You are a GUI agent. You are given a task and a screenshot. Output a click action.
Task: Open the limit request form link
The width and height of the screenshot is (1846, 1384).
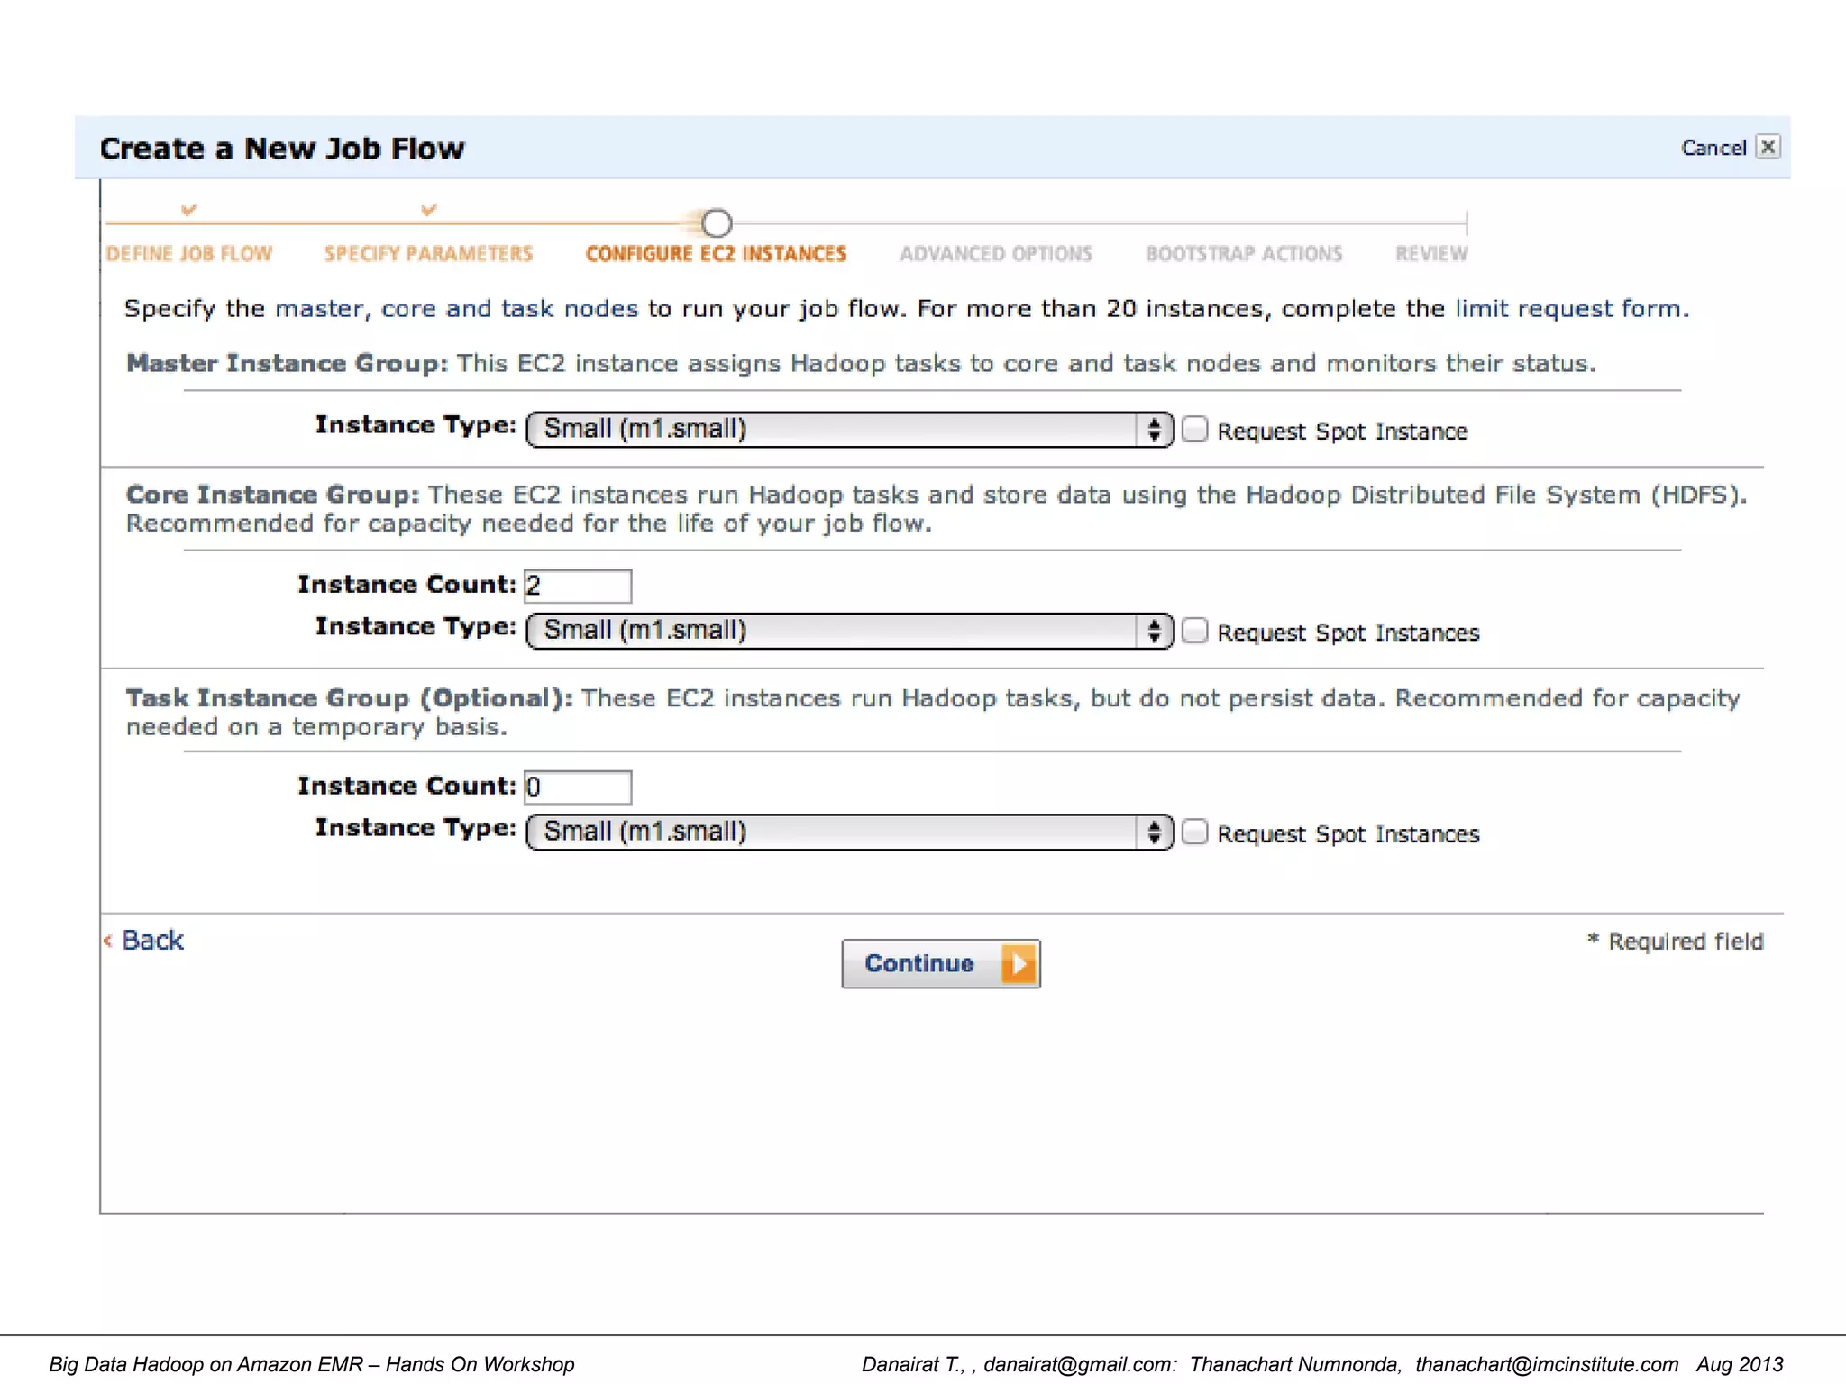pos(1572,309)
